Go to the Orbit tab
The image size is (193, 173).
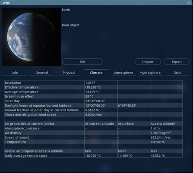coord(178,73)
